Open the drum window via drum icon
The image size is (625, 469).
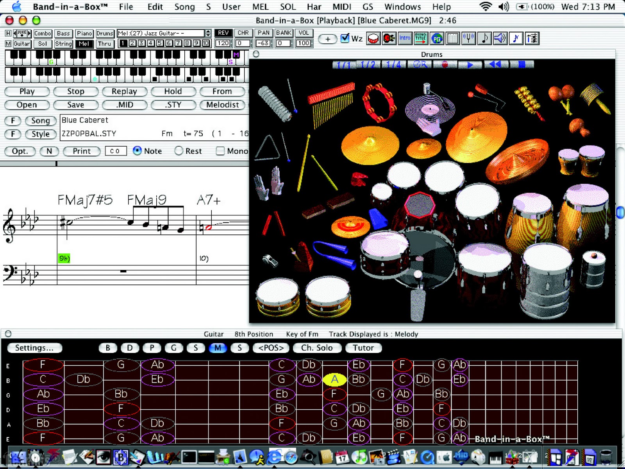pos(373,38)
